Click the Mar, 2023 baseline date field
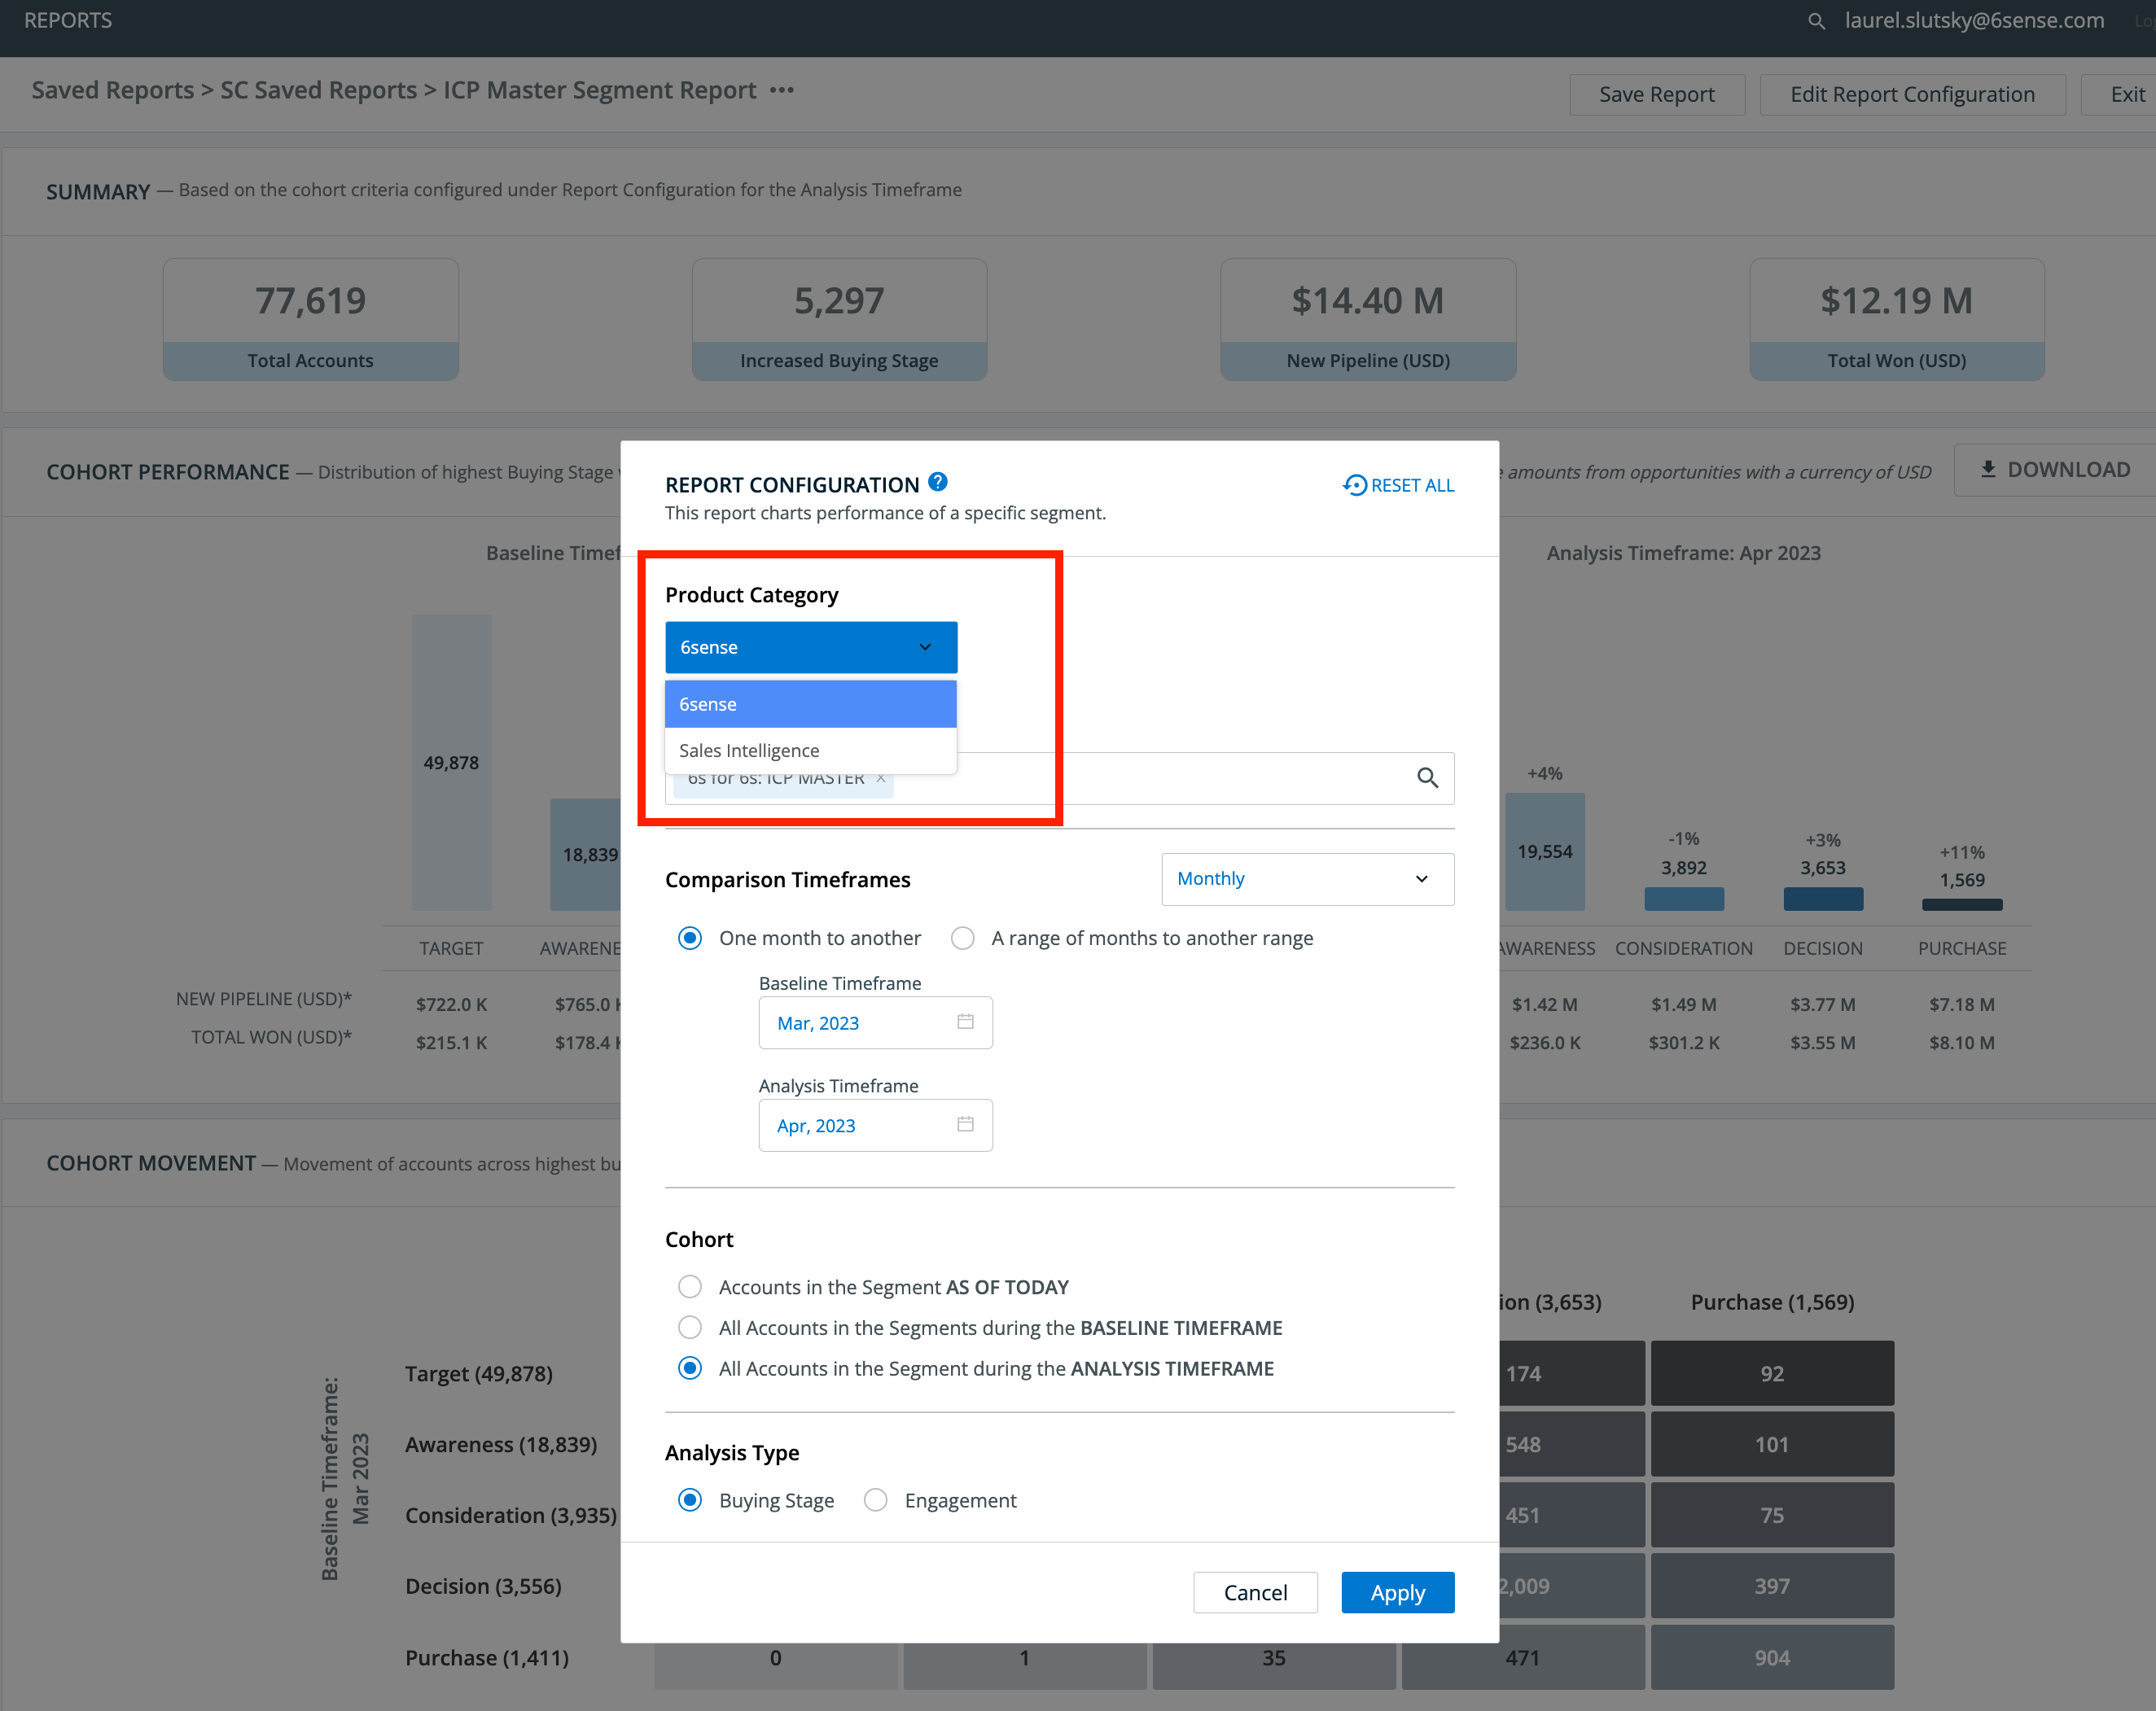 pos(875,1022)
